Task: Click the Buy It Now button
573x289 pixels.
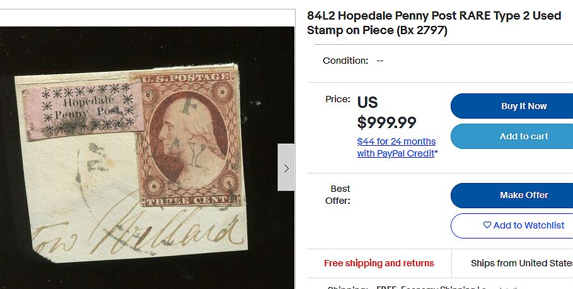Action: pos(512,106)
